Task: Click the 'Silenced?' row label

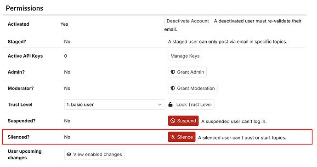Action: pyautogui.click(x=18, y=137)
